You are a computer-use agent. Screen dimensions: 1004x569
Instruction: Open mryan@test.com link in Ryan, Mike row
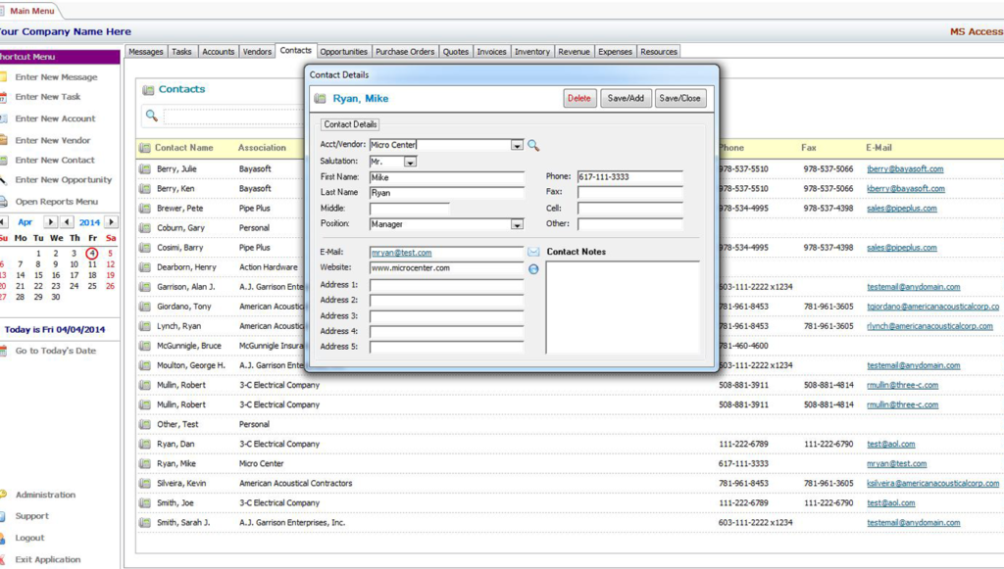(x=897, y=464)
